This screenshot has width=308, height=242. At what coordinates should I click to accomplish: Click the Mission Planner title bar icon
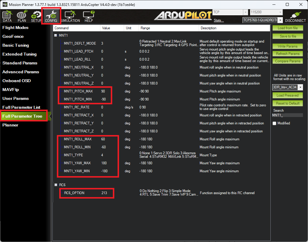4,4
